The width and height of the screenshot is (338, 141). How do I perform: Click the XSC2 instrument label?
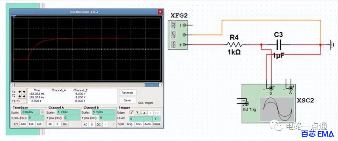point(305,100)
